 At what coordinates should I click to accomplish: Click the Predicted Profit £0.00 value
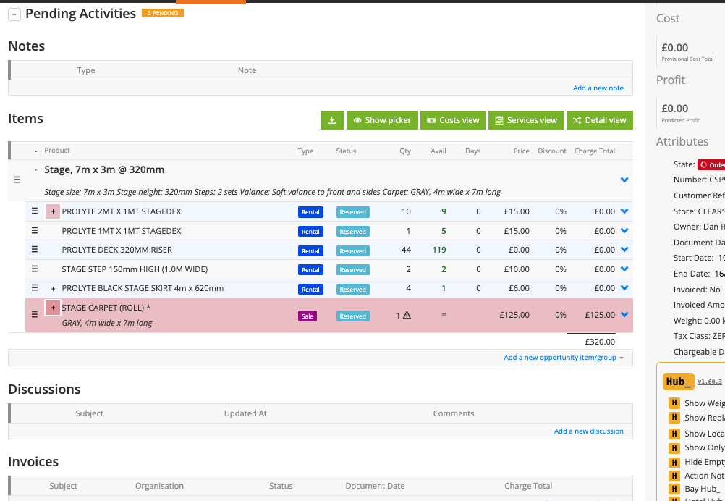(674, 109)
